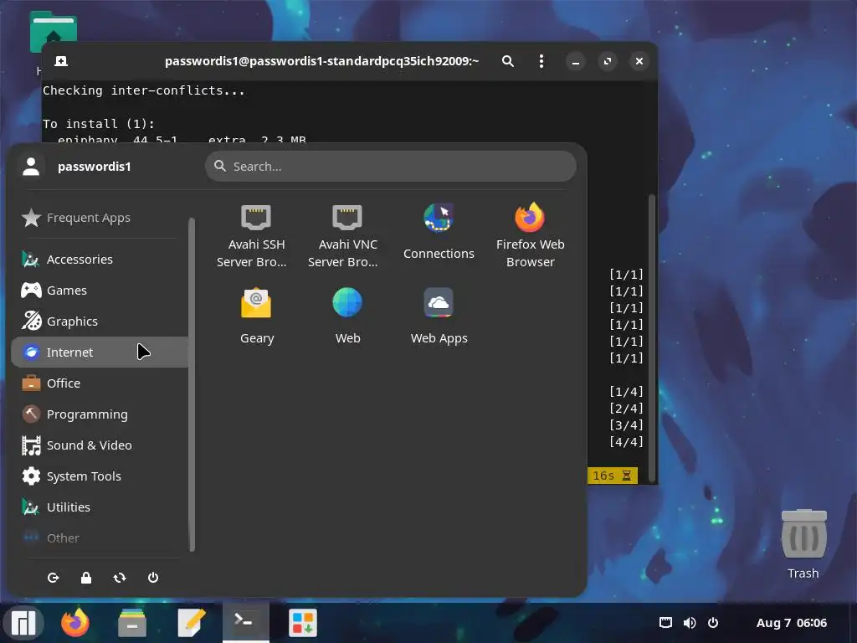Click the passwordis1 username label

pyautogui.click(x=94, y=167)
